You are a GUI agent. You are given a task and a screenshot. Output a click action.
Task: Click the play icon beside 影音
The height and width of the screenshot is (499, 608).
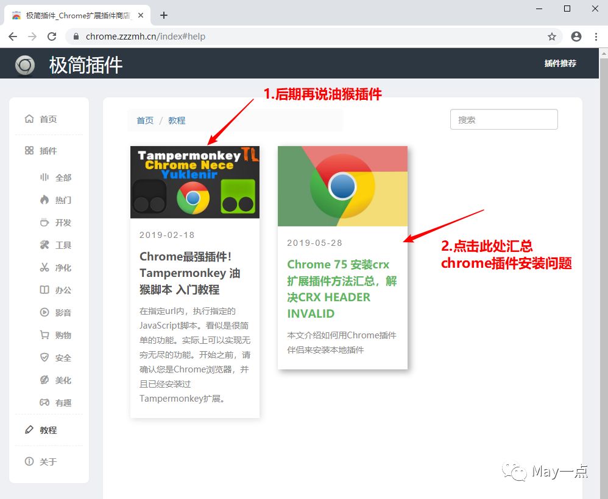44,312
